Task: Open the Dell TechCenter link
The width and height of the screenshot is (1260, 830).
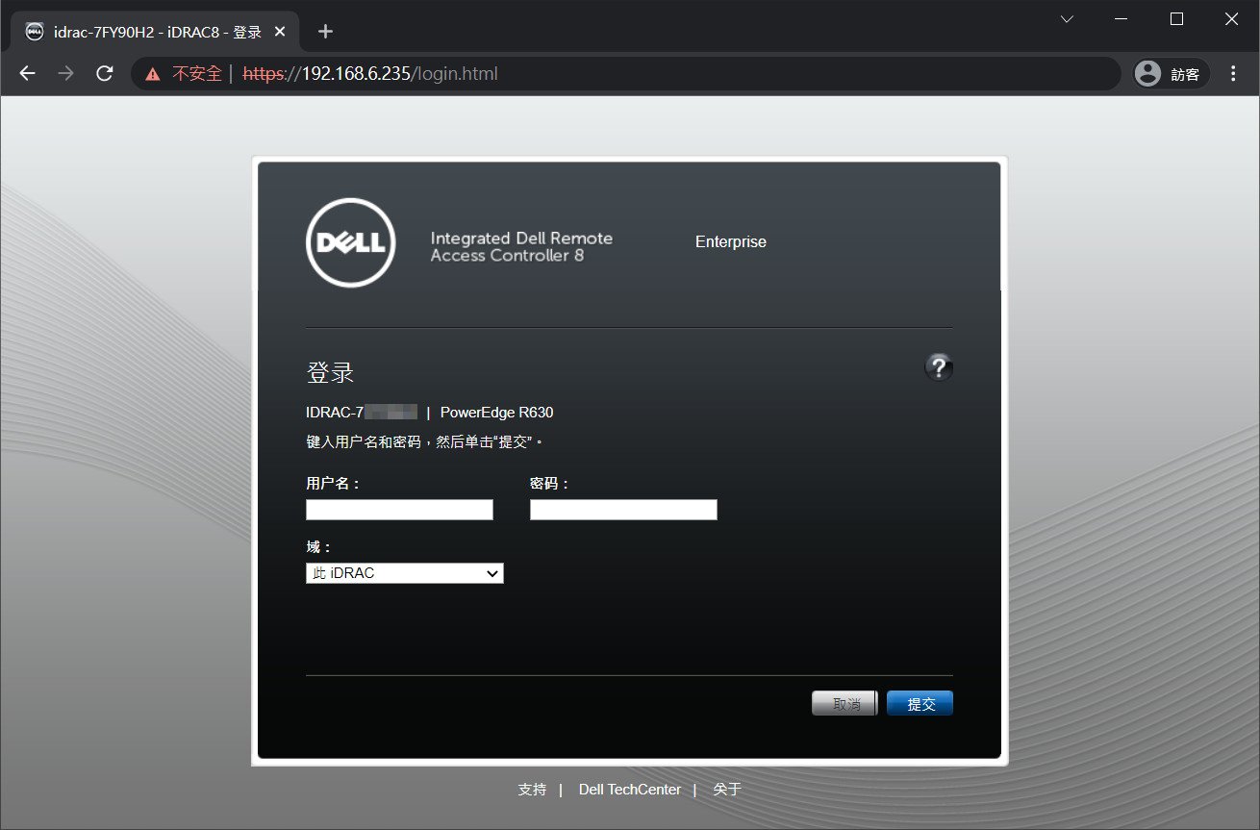Action: 630,790
